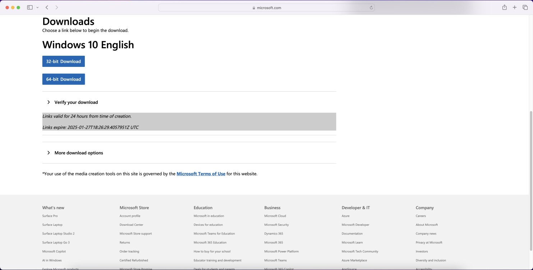
Task: Open Microsoft Developer link
Action: point(355,225)
